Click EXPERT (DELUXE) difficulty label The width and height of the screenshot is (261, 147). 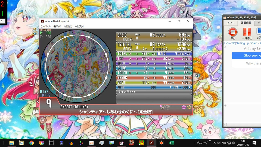coord(74,107)
